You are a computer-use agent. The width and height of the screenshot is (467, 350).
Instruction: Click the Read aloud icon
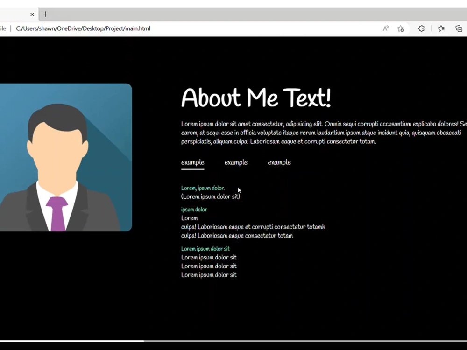(x=386, y=28)
